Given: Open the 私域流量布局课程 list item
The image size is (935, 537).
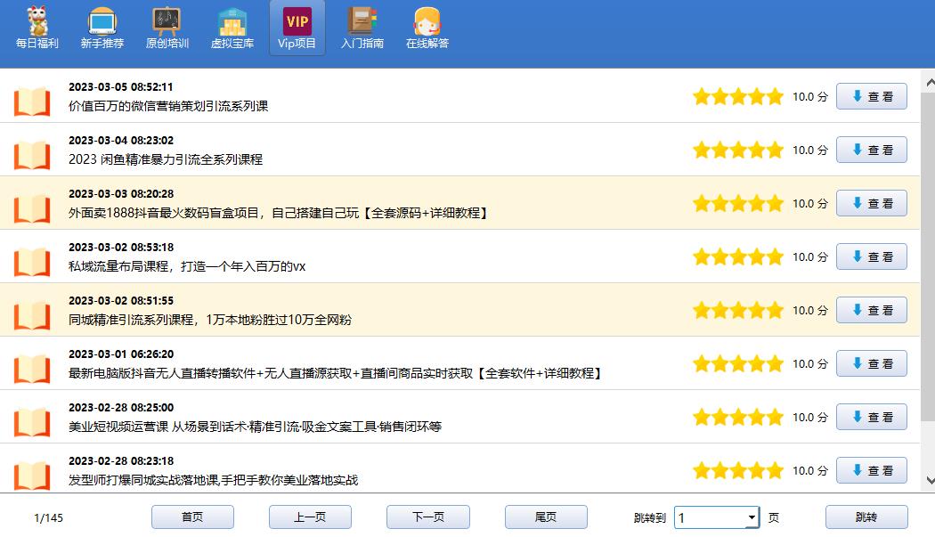Looking at the screenshot, I should 187,266.
